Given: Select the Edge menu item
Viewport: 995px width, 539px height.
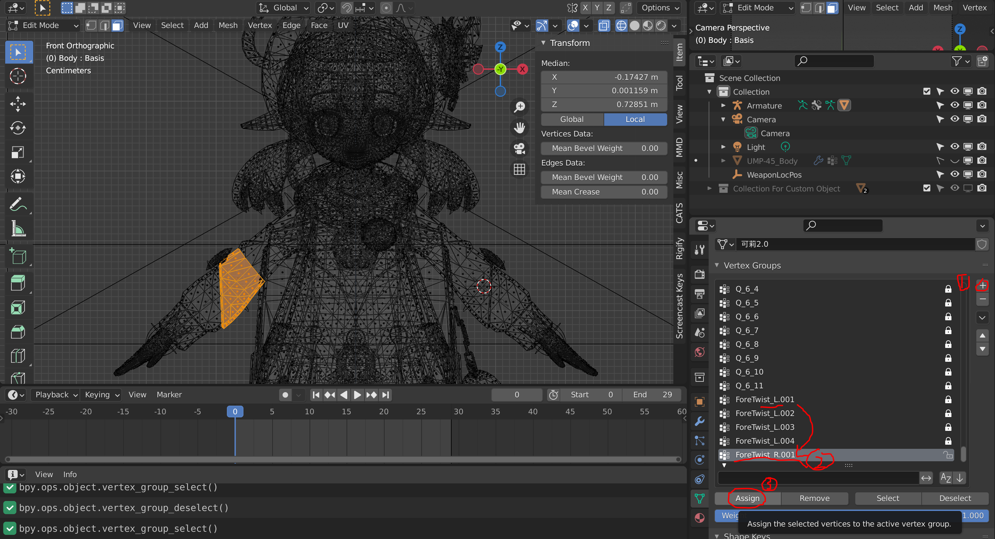Looking at the screenshot, I should click(x=289, y=25).
